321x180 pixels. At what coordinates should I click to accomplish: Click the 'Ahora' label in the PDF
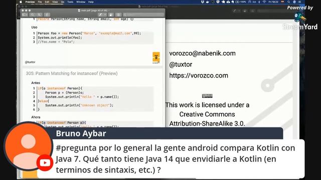(36, 117)
